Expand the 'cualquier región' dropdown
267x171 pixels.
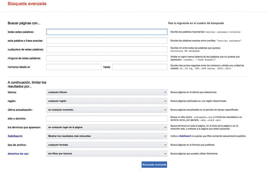coord(107,101)
